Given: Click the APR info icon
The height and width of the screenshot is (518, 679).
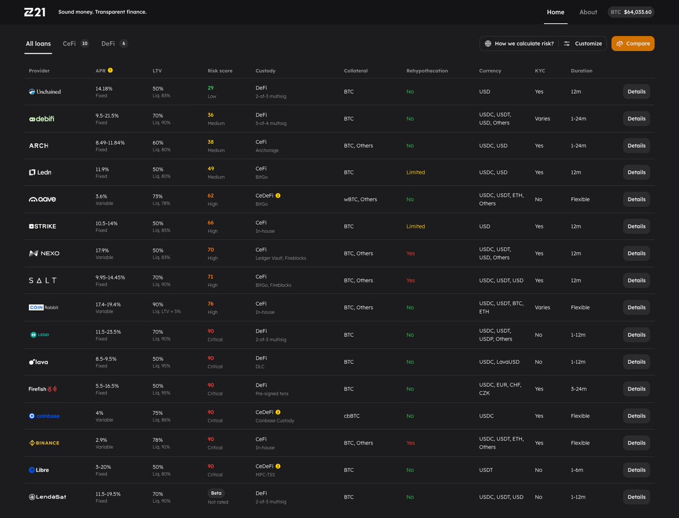Looking at the screenshot, I should coord(110,71).
